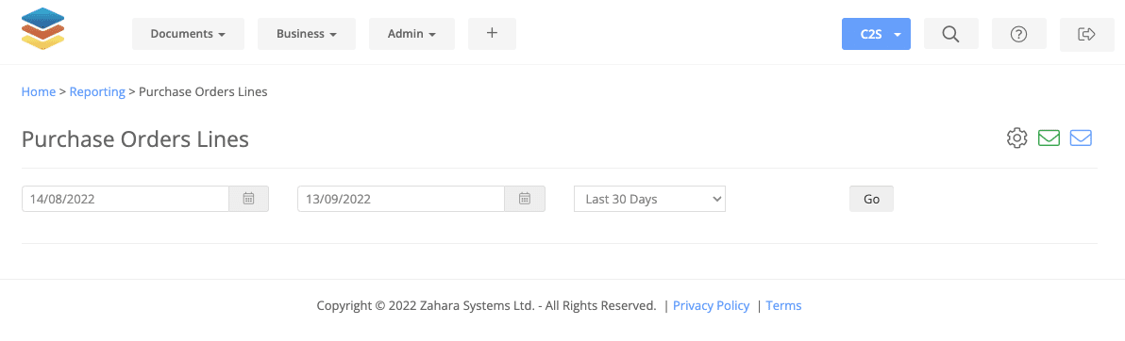This screenshot has width=1125, height=341.
Task: Open calendar picker for end date
Action: point(525,199)
